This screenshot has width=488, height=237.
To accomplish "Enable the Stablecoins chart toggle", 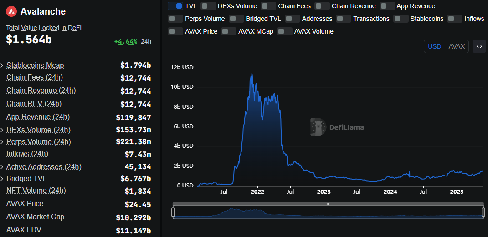I will 401,19.
